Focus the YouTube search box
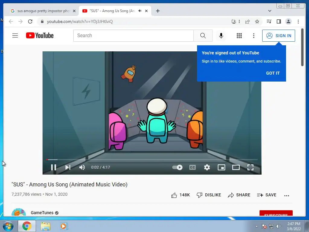 133,36
